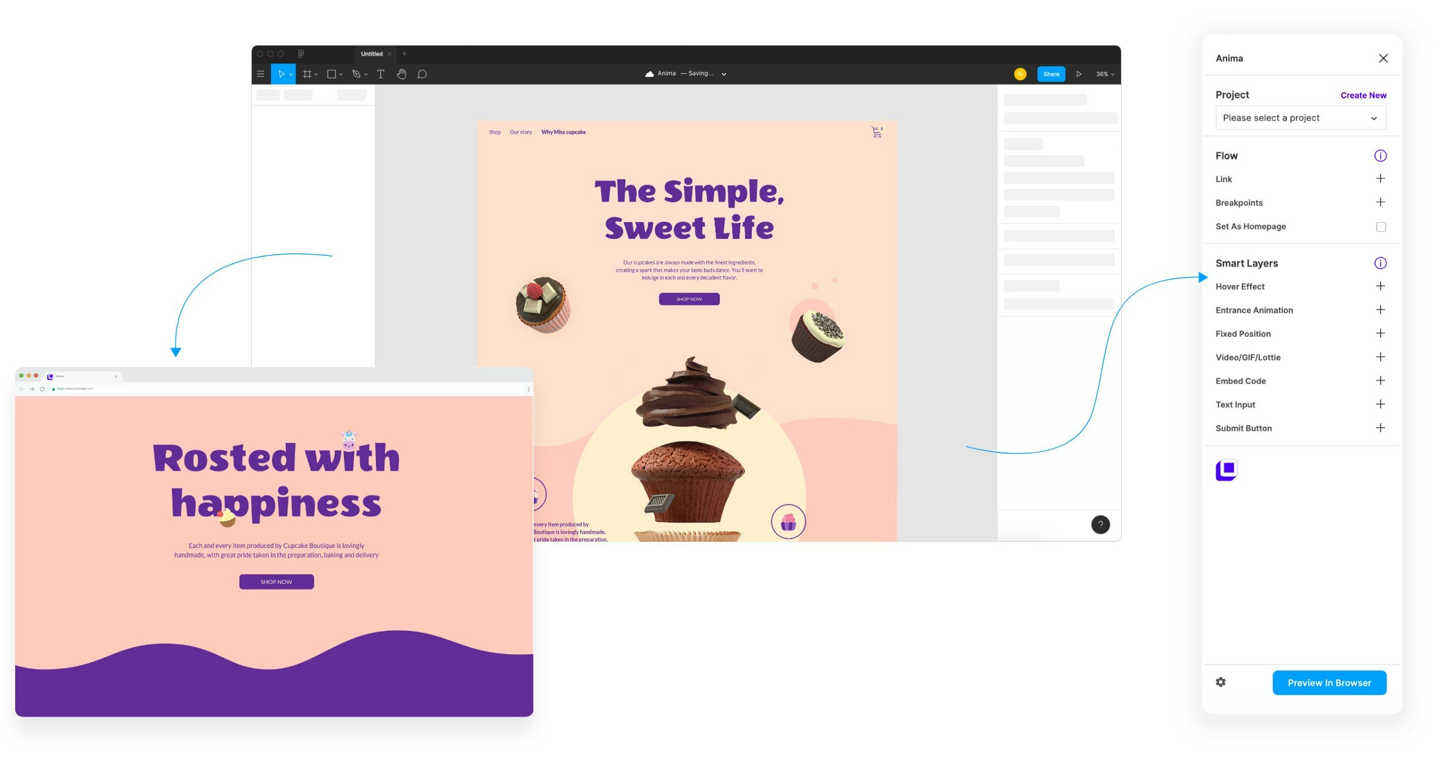Screen dimensions: 1448x761
Task: Open the project selection dropdown
Action: coord(1300,118)
